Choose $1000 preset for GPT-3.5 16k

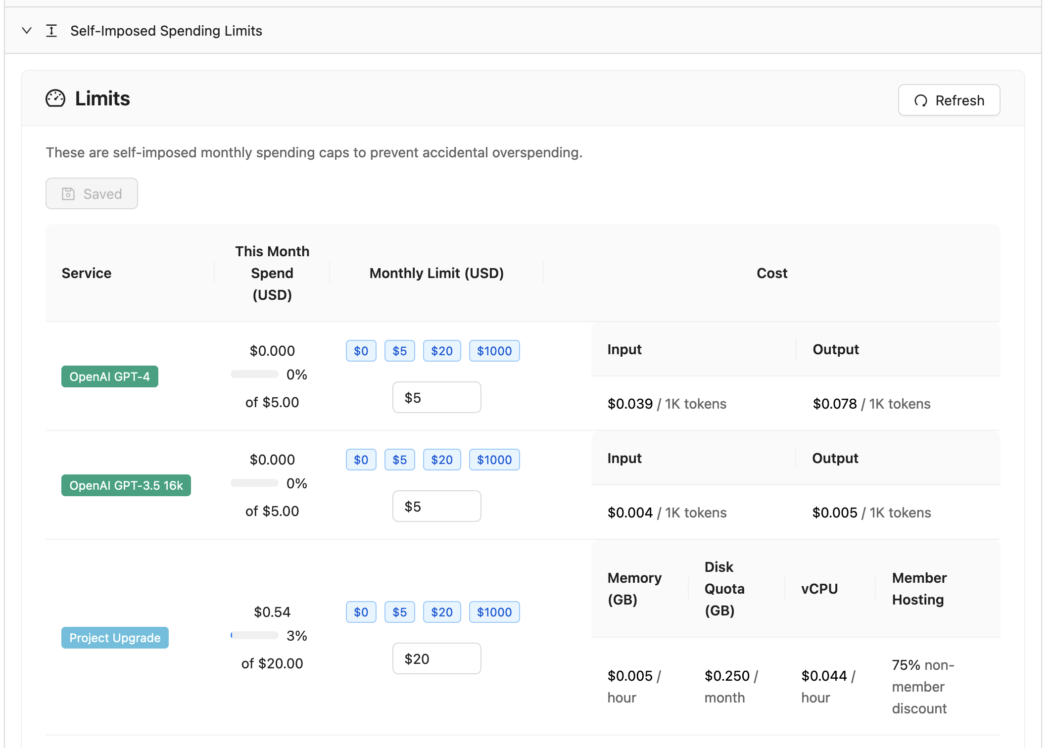494,460
